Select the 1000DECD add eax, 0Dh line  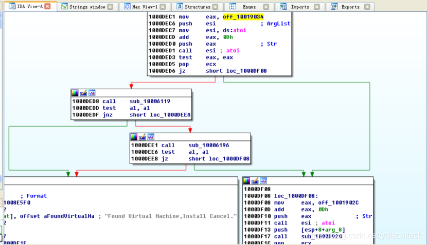click(191, 37)
